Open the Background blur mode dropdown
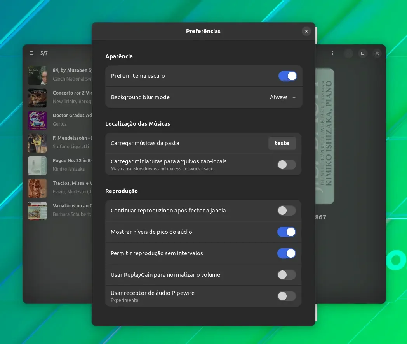This screenshot has width=407, height=344. (283, 97)
